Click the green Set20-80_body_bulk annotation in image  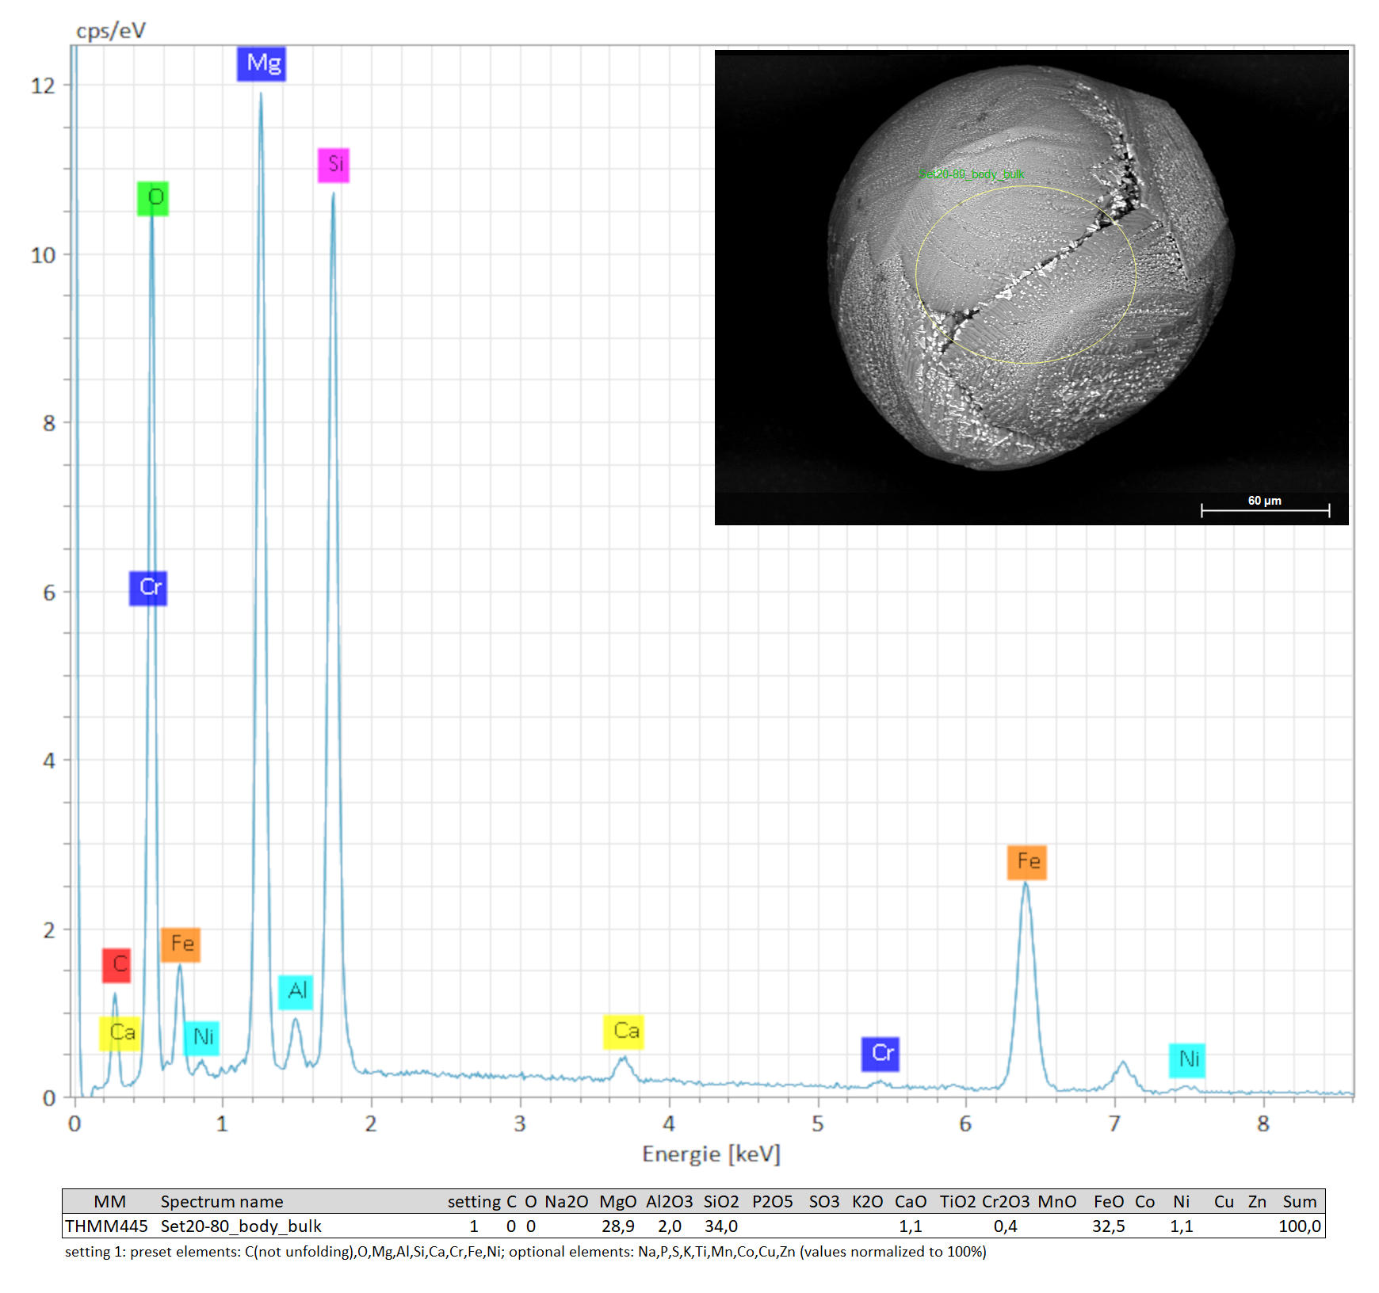coord(972,174)
